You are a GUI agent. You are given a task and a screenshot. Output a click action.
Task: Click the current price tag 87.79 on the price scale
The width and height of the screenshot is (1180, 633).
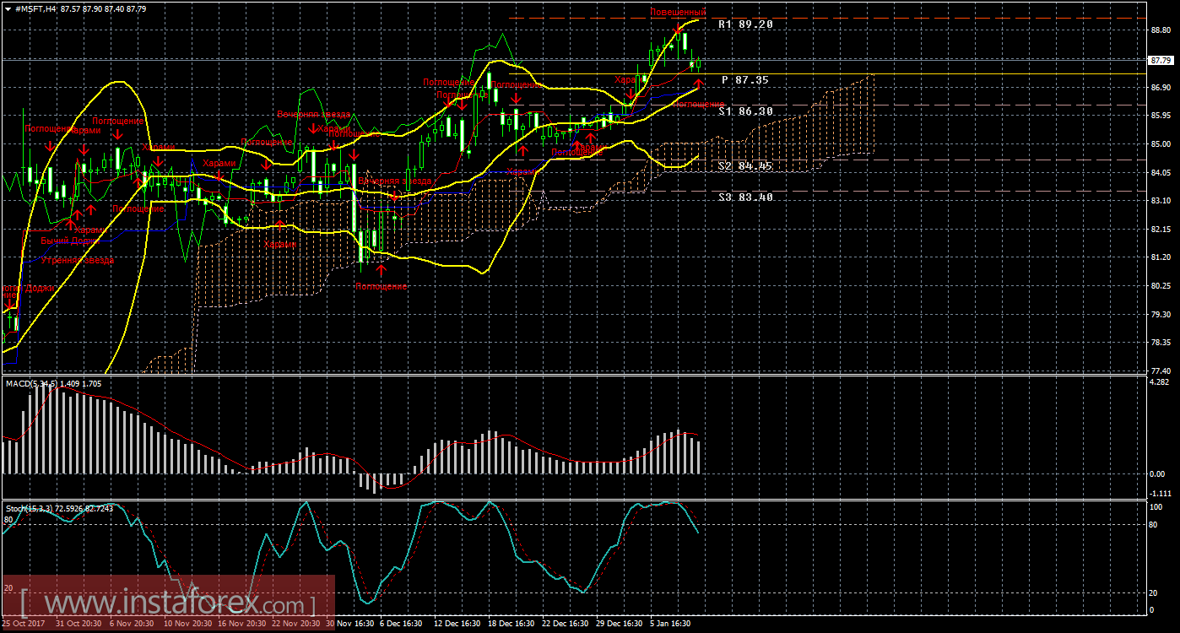click(x=1162, y=60)
